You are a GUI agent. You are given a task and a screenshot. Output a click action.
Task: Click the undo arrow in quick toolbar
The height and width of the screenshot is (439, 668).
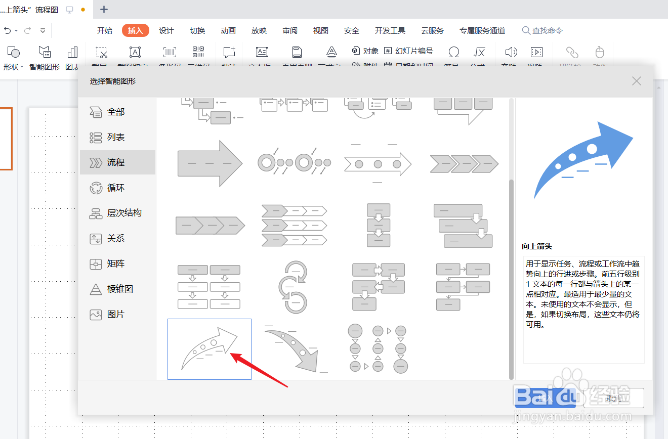7,30
